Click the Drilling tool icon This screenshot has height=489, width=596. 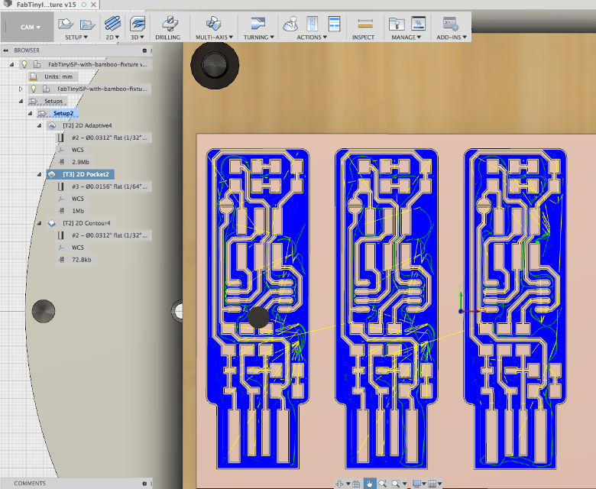click(170, 23)
